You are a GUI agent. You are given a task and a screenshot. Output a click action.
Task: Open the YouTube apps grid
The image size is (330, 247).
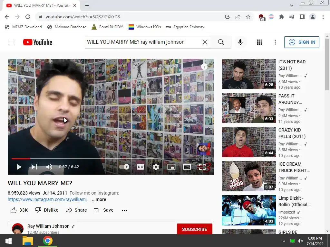[x=260, y=42]
